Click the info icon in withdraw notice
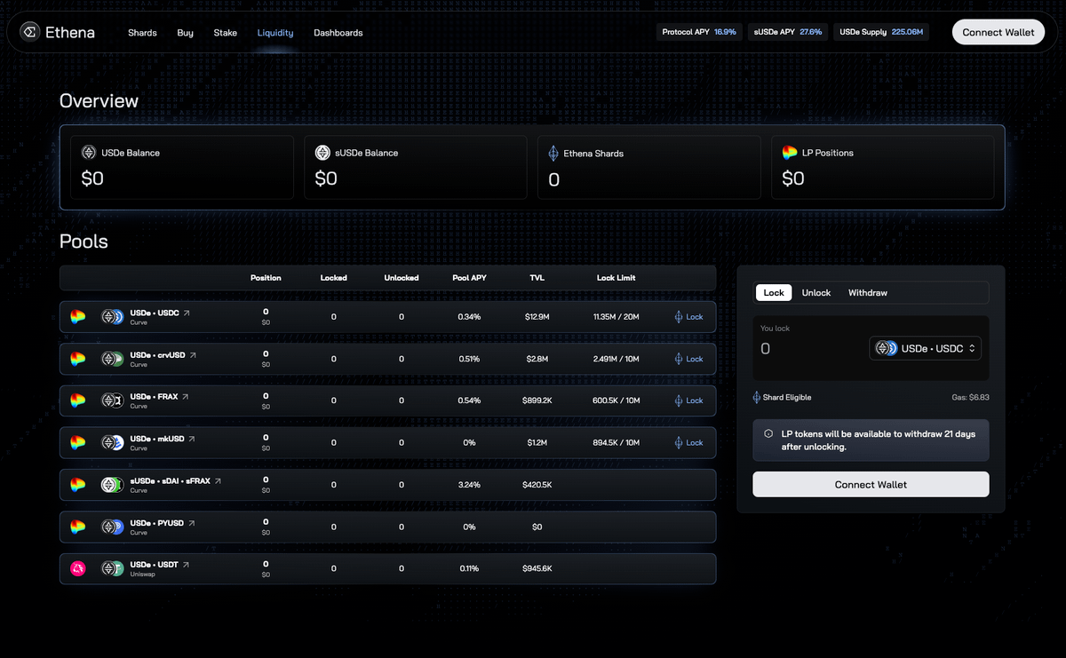This screenshot has width=1066, height=658. [768, 433]
